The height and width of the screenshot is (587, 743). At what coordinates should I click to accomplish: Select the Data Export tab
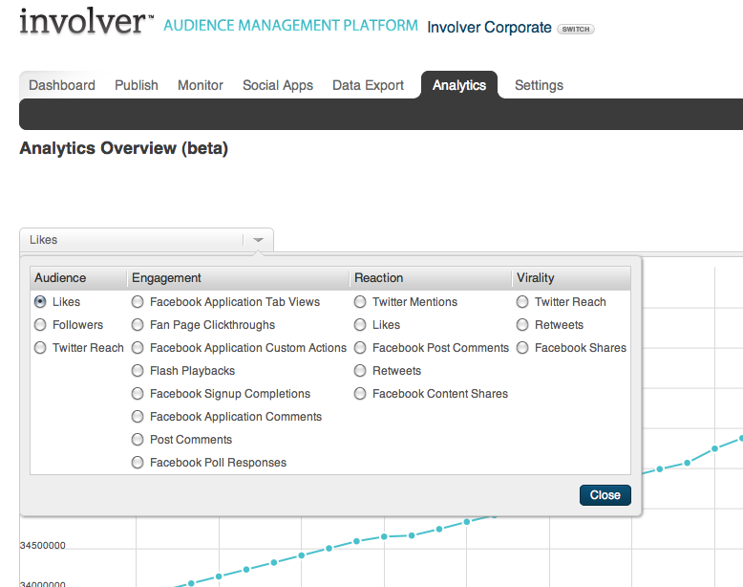(369, 85)
